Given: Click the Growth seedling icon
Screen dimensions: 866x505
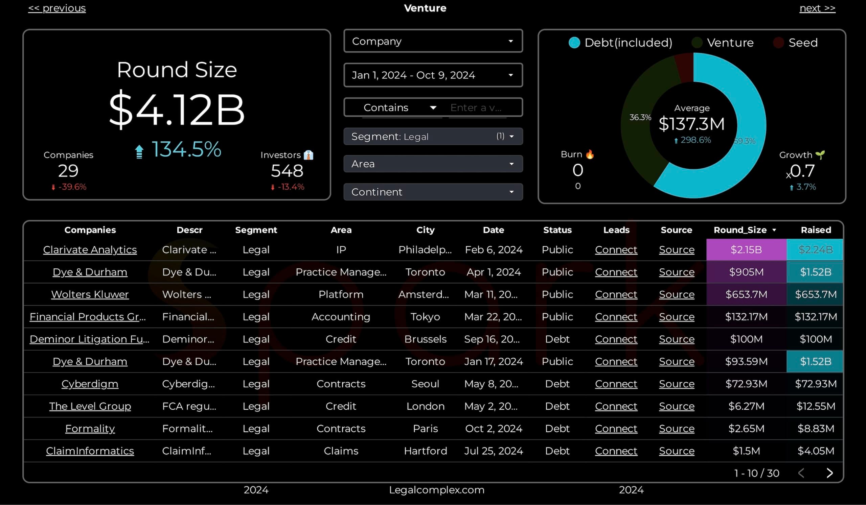Looking at the screenshot, I should pos(821,155).
